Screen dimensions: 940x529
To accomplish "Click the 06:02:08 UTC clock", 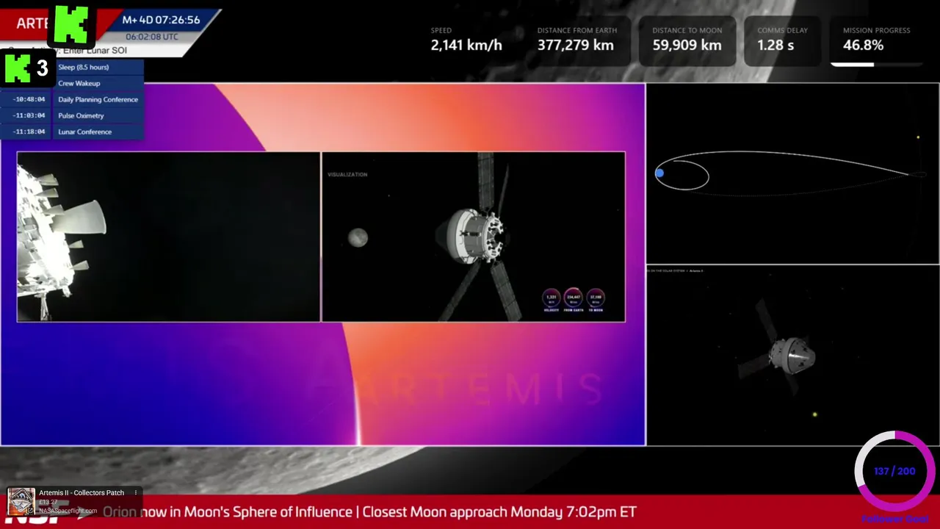I will coord(151,37).
